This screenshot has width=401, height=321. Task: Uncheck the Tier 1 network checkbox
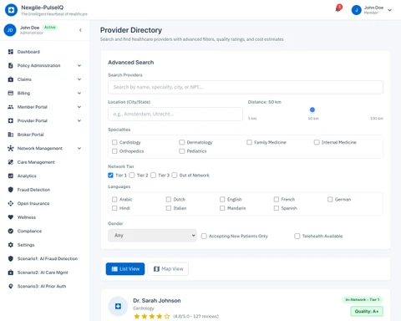pos(110,176)
